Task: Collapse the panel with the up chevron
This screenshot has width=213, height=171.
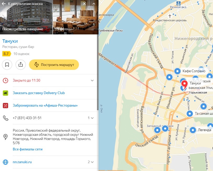Action: 94,4
